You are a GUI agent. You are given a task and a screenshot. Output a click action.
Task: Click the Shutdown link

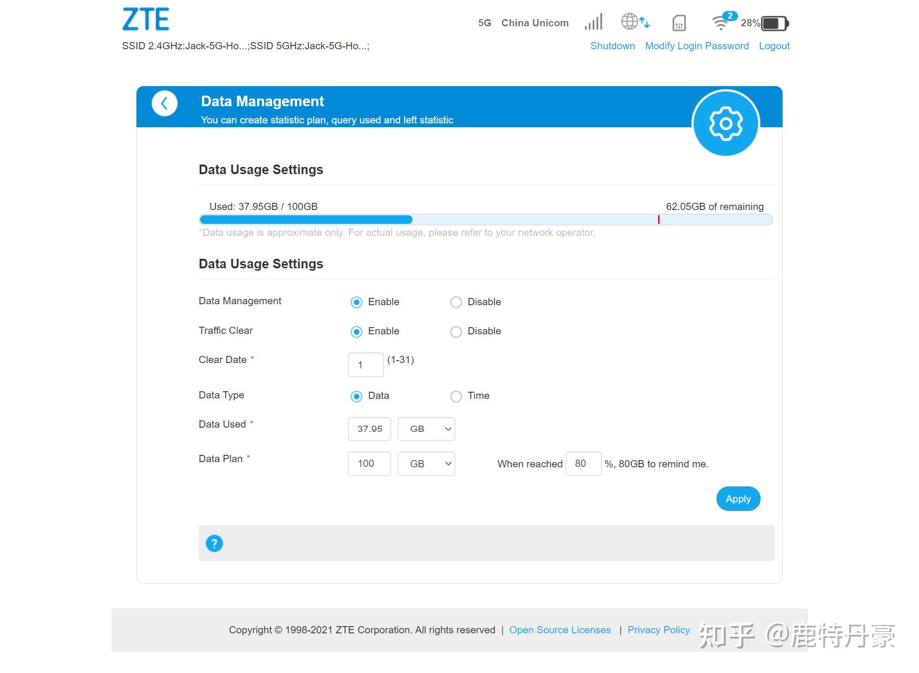[x=612, y=46]
